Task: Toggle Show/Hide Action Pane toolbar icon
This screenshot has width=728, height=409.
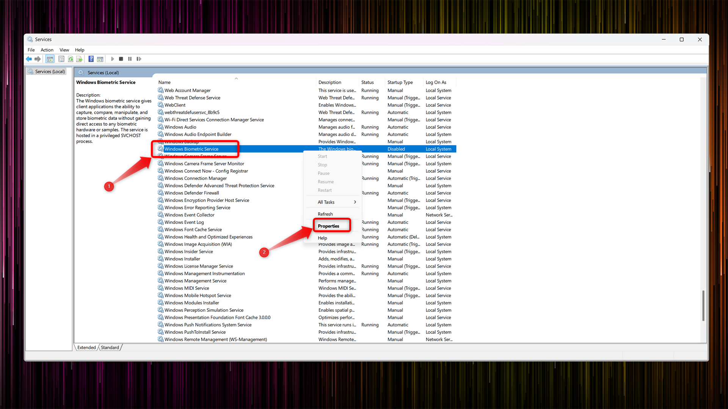Action: point(100,59)
